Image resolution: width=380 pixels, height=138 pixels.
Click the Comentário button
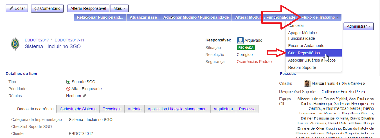click(48, 8)
